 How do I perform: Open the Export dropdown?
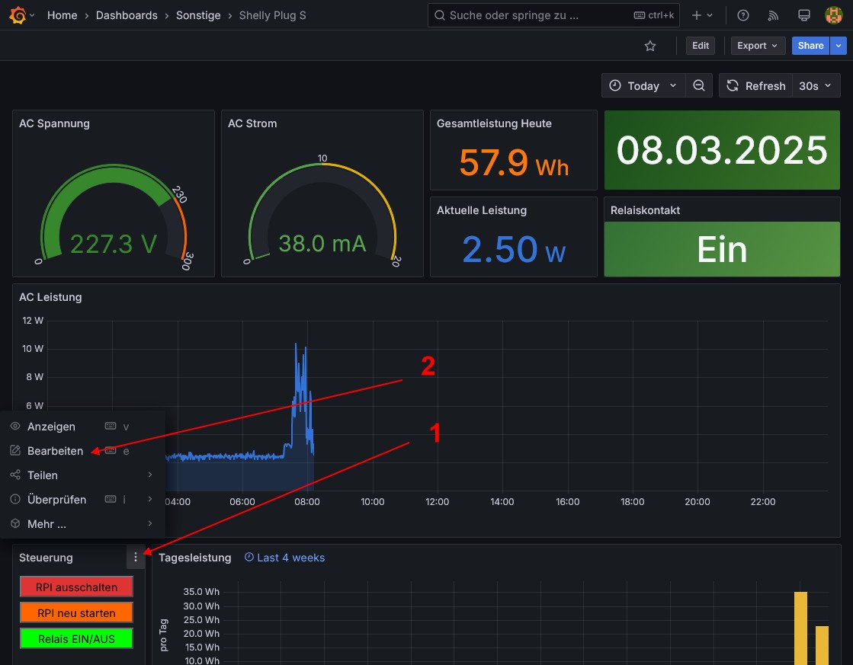pos(758,46)
